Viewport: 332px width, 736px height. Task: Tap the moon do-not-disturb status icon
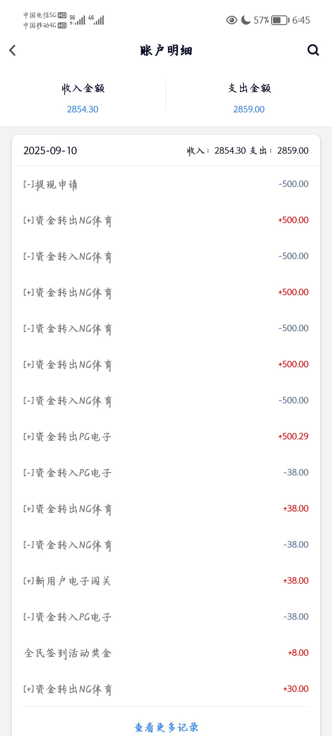[246, 20]
